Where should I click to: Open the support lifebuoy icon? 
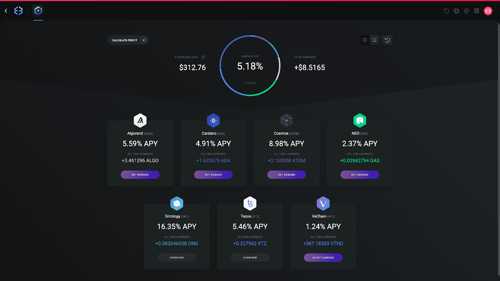456,11
